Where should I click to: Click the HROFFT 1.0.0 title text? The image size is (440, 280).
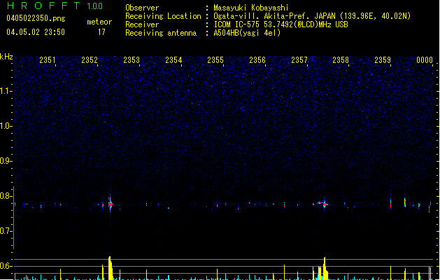click(x=55, y=6)
